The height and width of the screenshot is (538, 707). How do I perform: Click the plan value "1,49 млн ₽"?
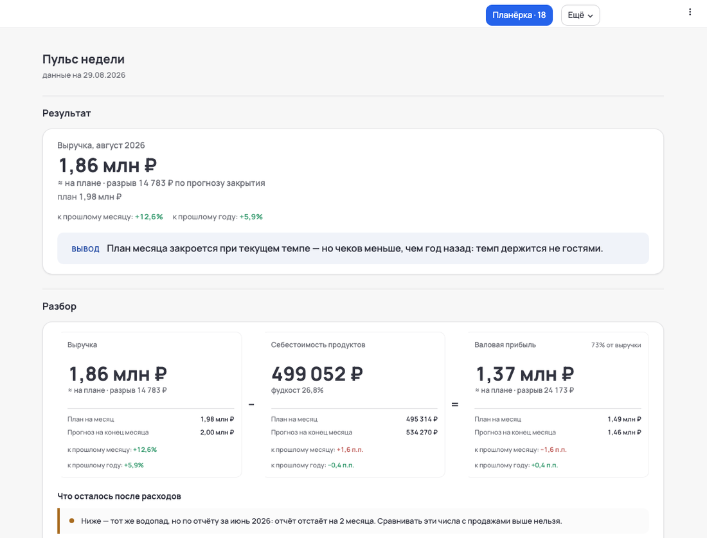(x=625, y=419)
